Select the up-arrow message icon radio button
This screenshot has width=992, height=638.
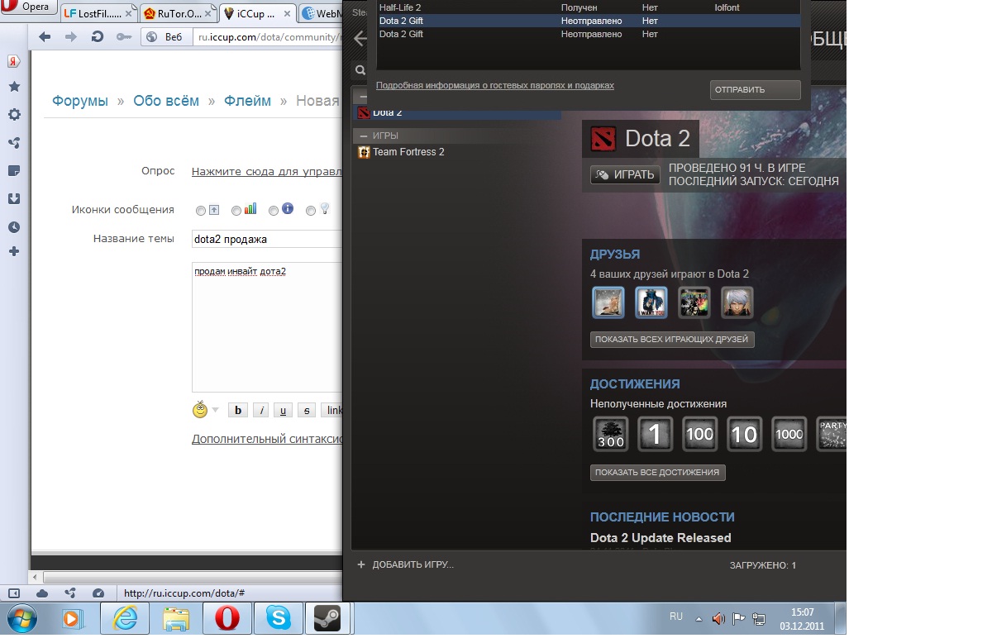201,211
